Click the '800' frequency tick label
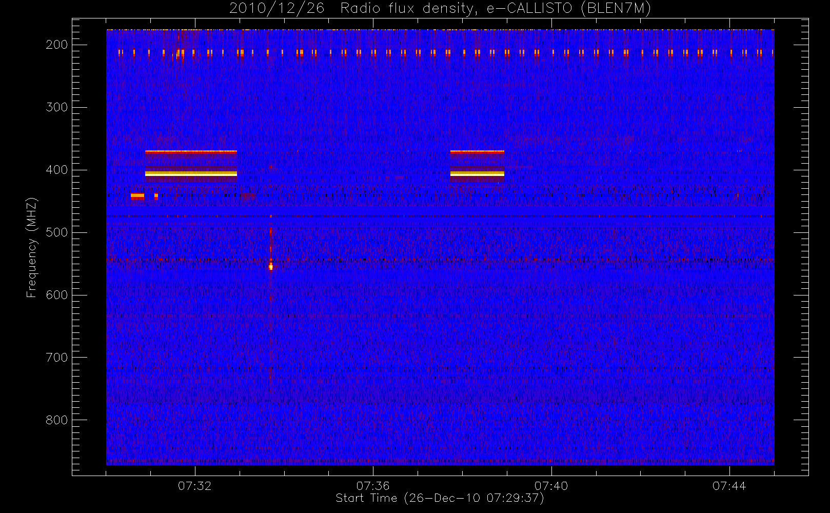 [56, 420]
